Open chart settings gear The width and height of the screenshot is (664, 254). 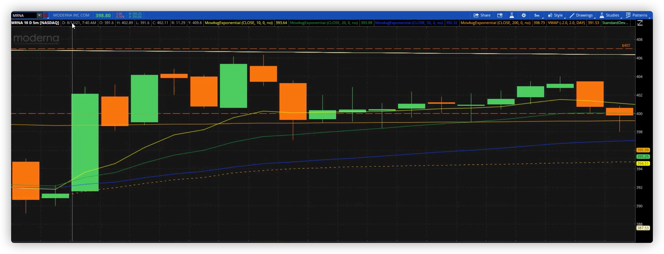[x=524, y=15]
